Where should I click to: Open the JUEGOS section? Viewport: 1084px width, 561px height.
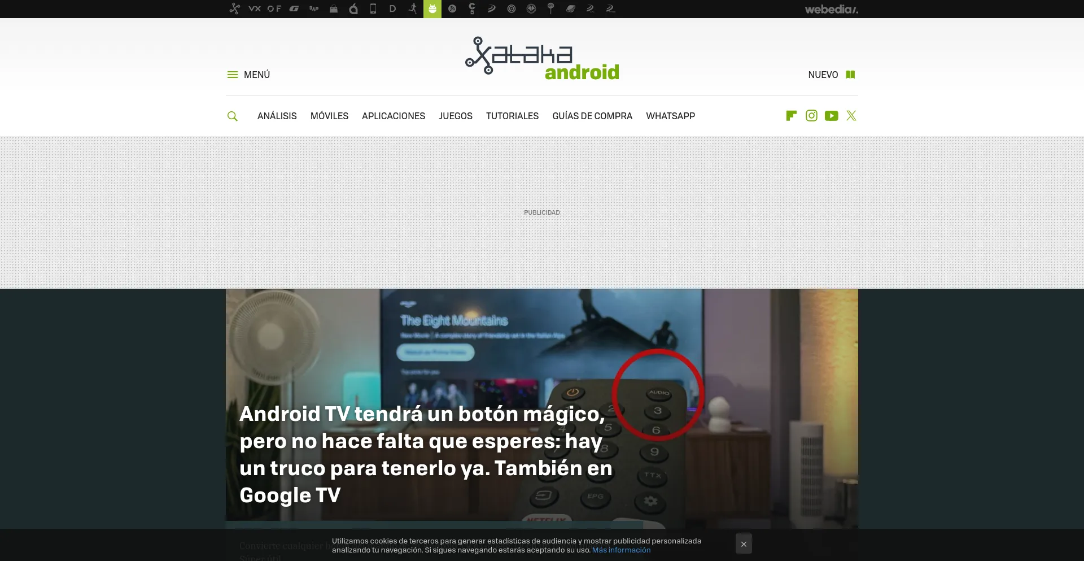pos(456,116)
